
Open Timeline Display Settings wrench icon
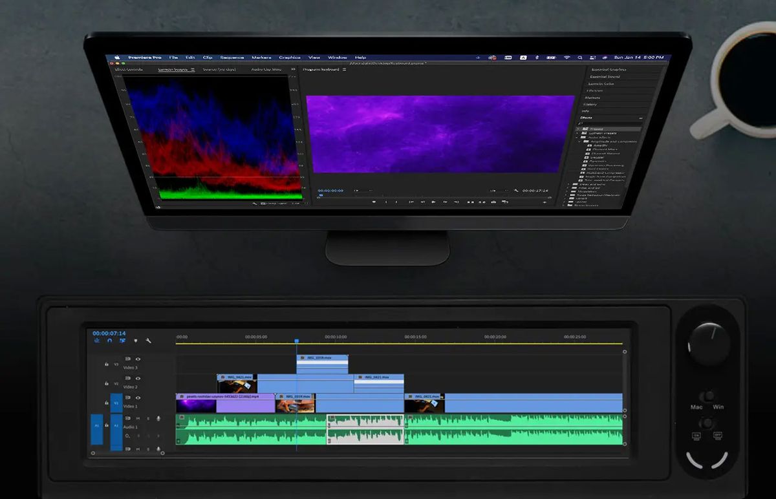click(x=148, y=341)
